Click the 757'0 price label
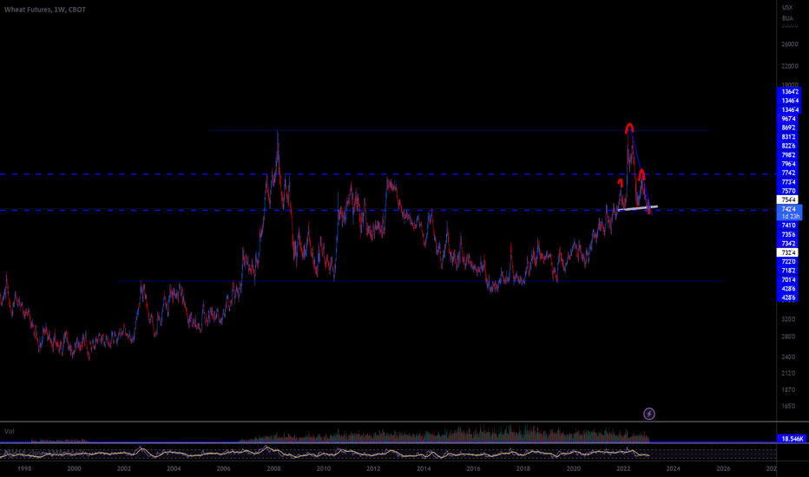Screen dimensions: 809x477 pyautogui.click(x=788, y=191)
